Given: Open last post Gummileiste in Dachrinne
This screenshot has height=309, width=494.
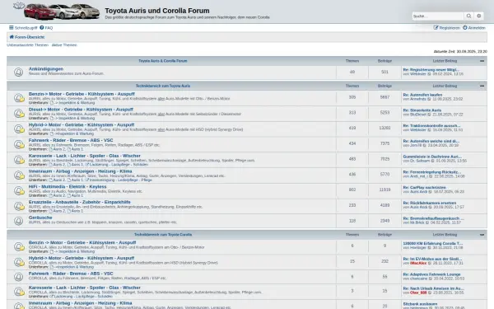Looking at the screenshot, I should (x=432, y=157).
